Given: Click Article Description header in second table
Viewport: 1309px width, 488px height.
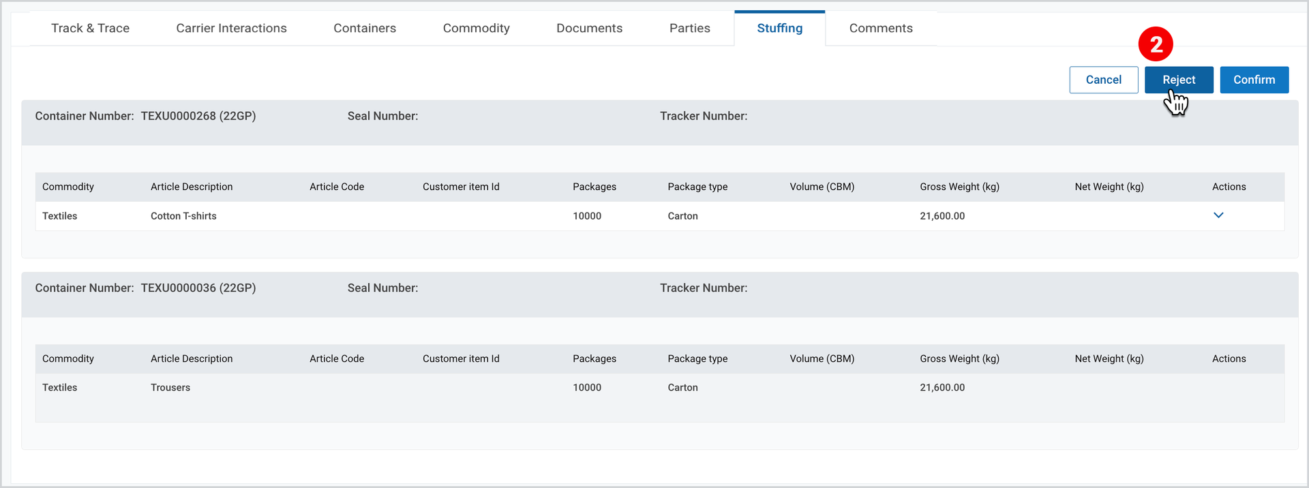Looking at the screenshot, I should 192,359.
